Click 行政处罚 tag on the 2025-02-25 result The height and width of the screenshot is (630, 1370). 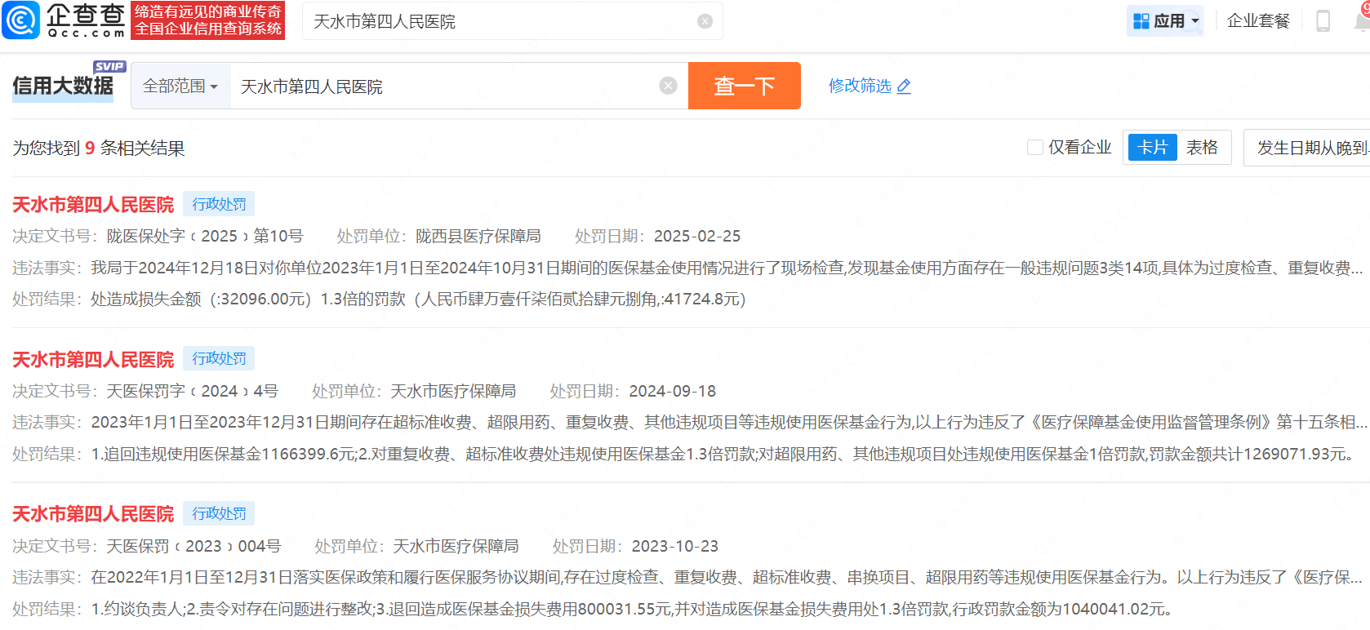(x=219, y=204)
